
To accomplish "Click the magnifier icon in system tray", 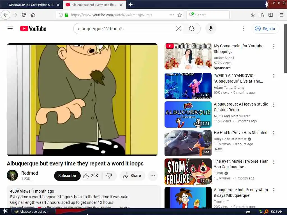I will click(266, 212).
